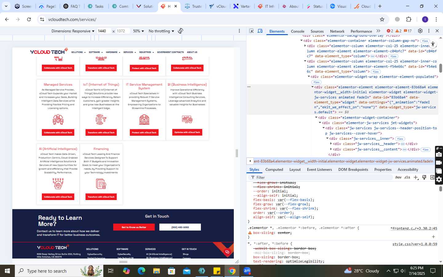Viewport: 443px width, 277px height.
Task: Open the Event Listeners tab
Action: 319,170
